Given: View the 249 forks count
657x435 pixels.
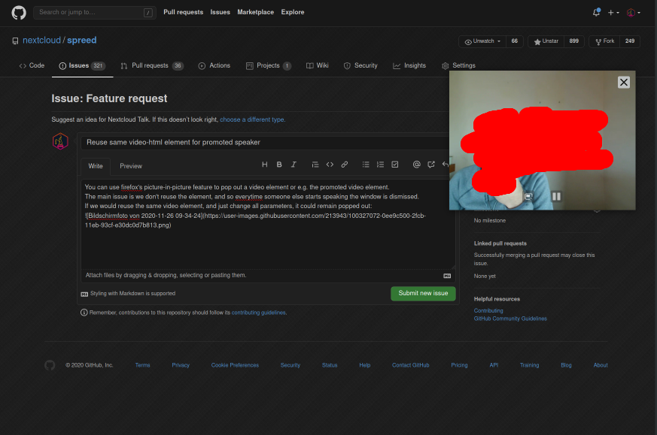Looking at the screenshot, I should [x=630, y=41].
